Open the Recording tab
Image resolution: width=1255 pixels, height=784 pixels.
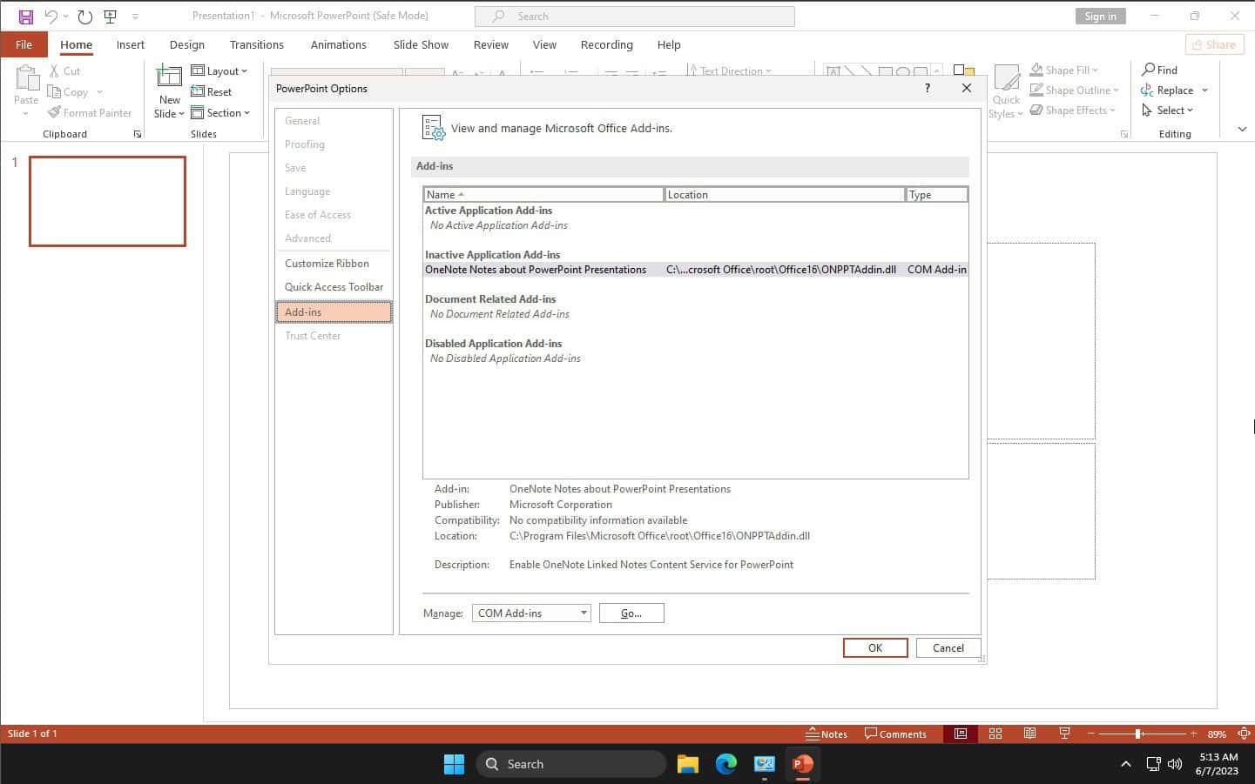coord(607,44)
